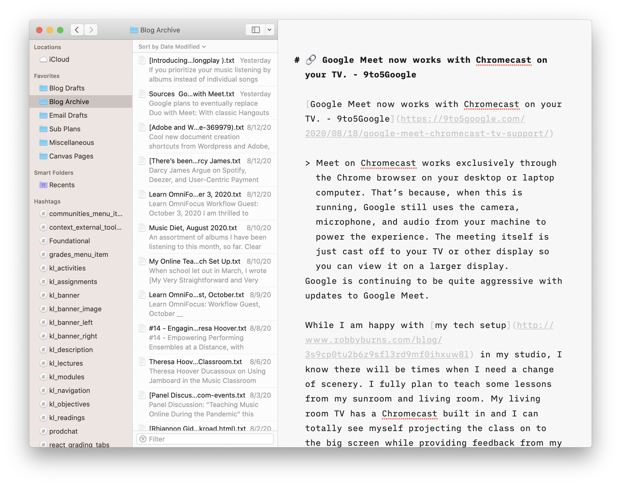
Task: Click the hashtag icon beside grades_menu_item
Action: click(43, 255)
